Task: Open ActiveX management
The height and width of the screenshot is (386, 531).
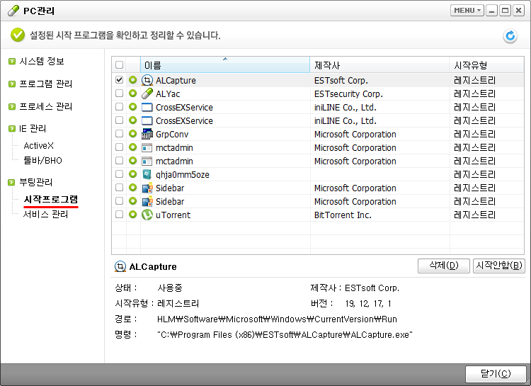Action: [x=39, y=146]
